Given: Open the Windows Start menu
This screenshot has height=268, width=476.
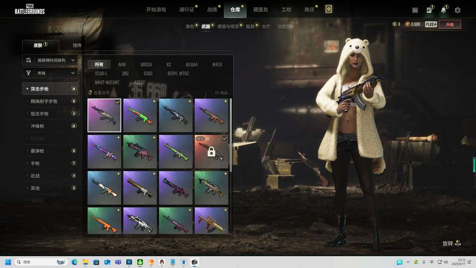Looking at the screenshot, I should click(8, 262).
